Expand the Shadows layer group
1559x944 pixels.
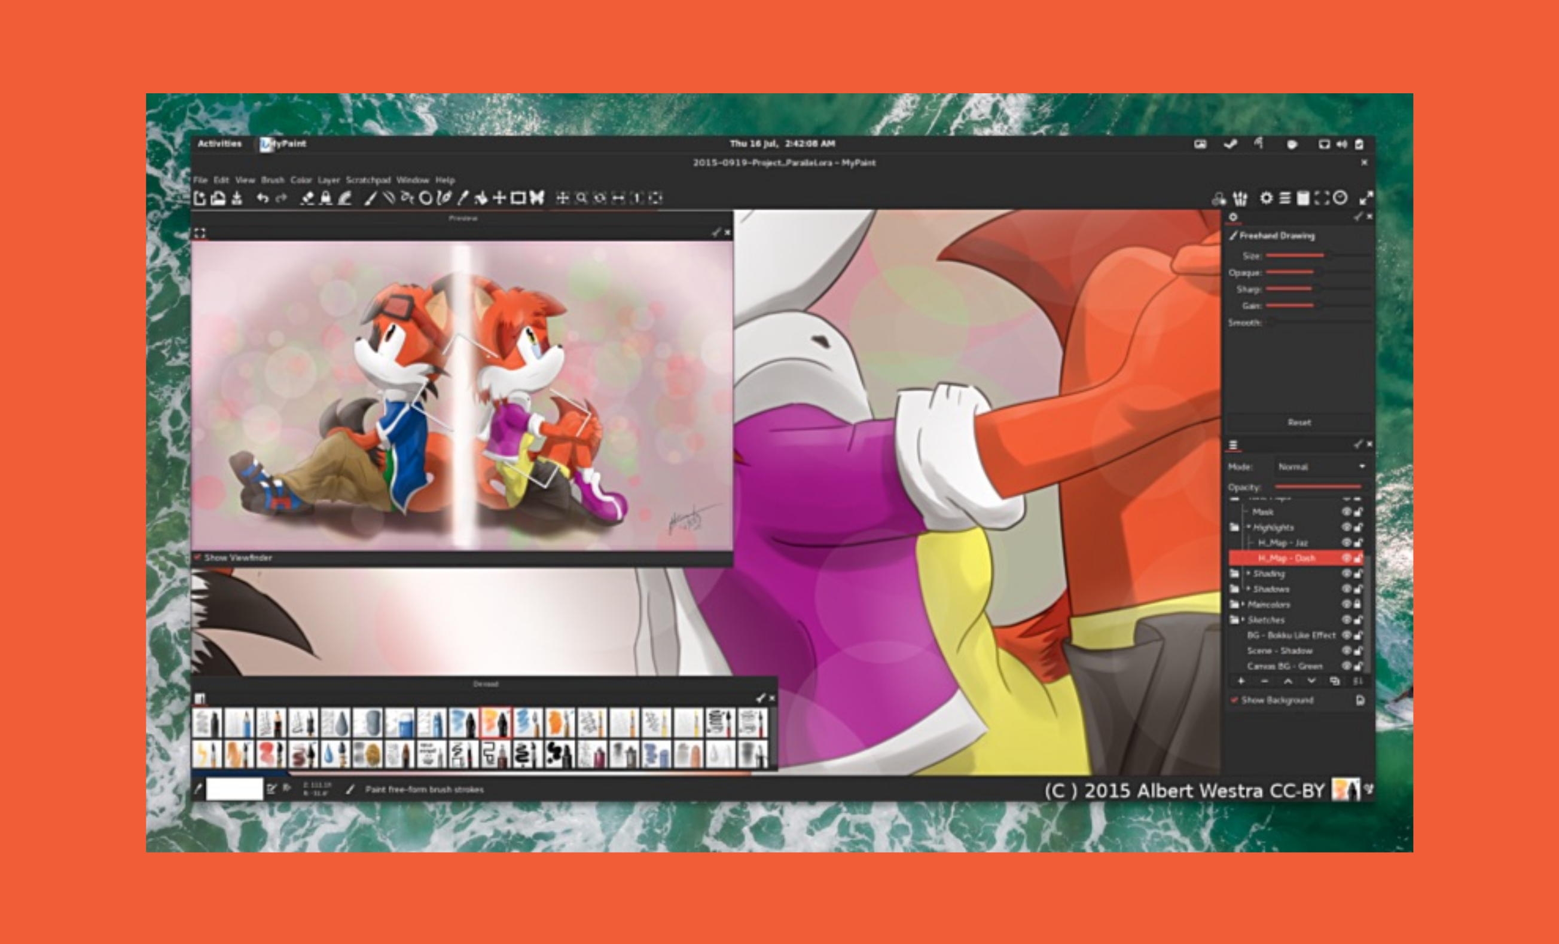pyautogui.click(x=1249, y=589)
